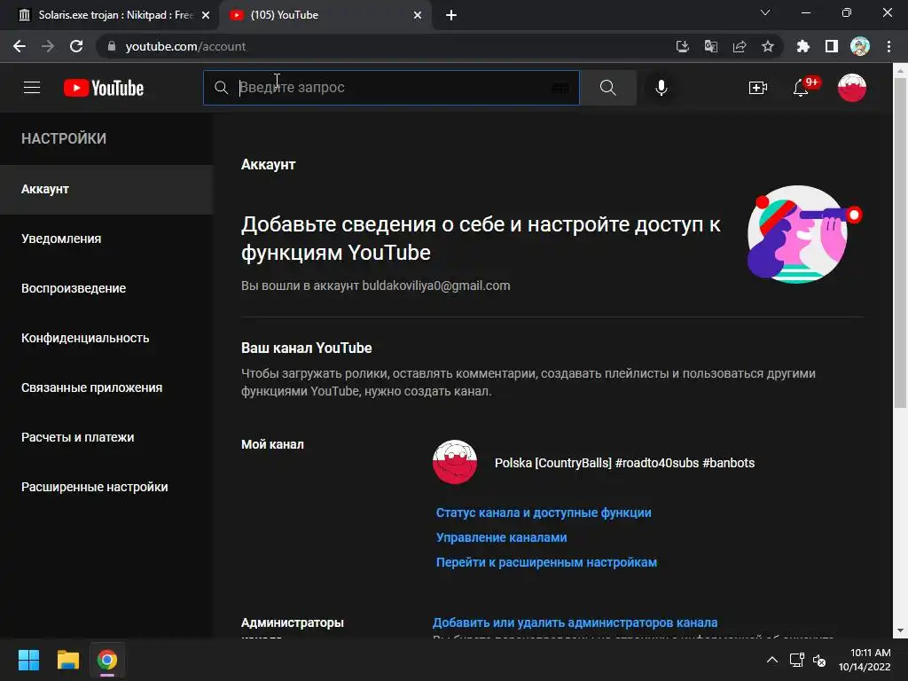The height and width of the screenshot is (681, 908).
Task: Open Расчеты и платежи settings
Action: pyautogui.click(x=106, y=437)
